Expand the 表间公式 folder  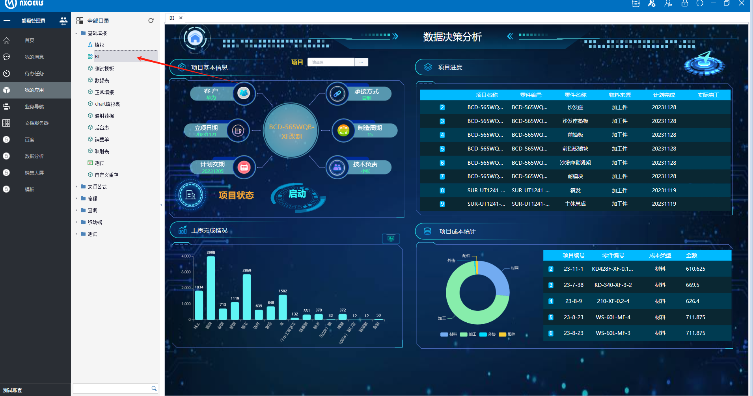76,187
